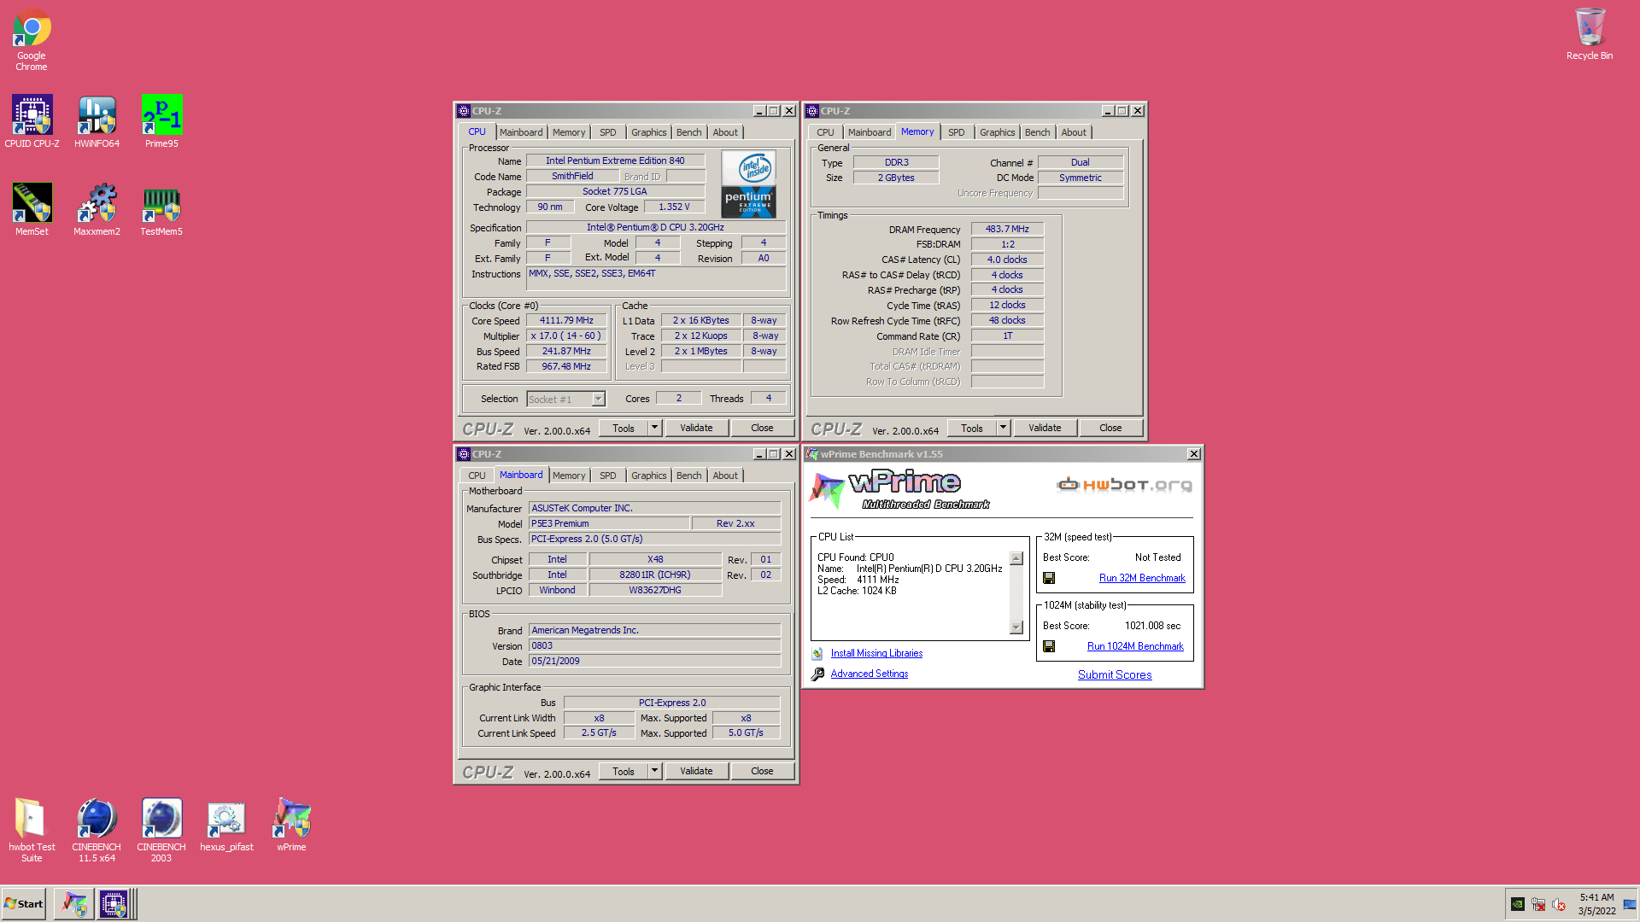The height and width of the screenshot is (922, 1640).
Task: Click Intel Pentium Extreme Edition 840 name
Action: [615, 160]
